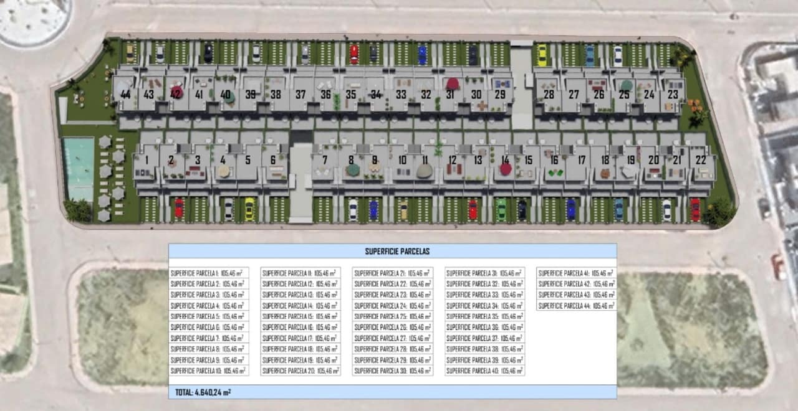Image resolution: width=798 pixels, height=411 pixels.
Task: Select plot 29 in the upper row
Action: click(x=500, y=95)
